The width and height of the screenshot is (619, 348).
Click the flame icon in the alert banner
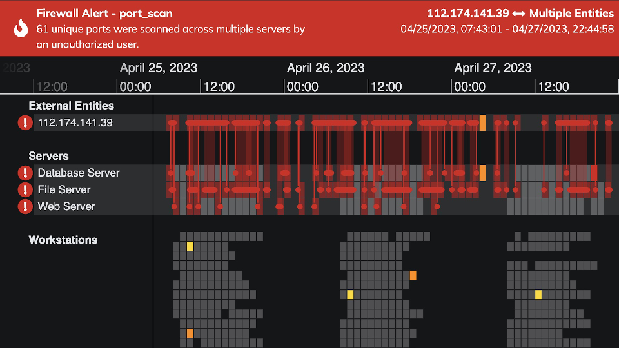(21, 28)
